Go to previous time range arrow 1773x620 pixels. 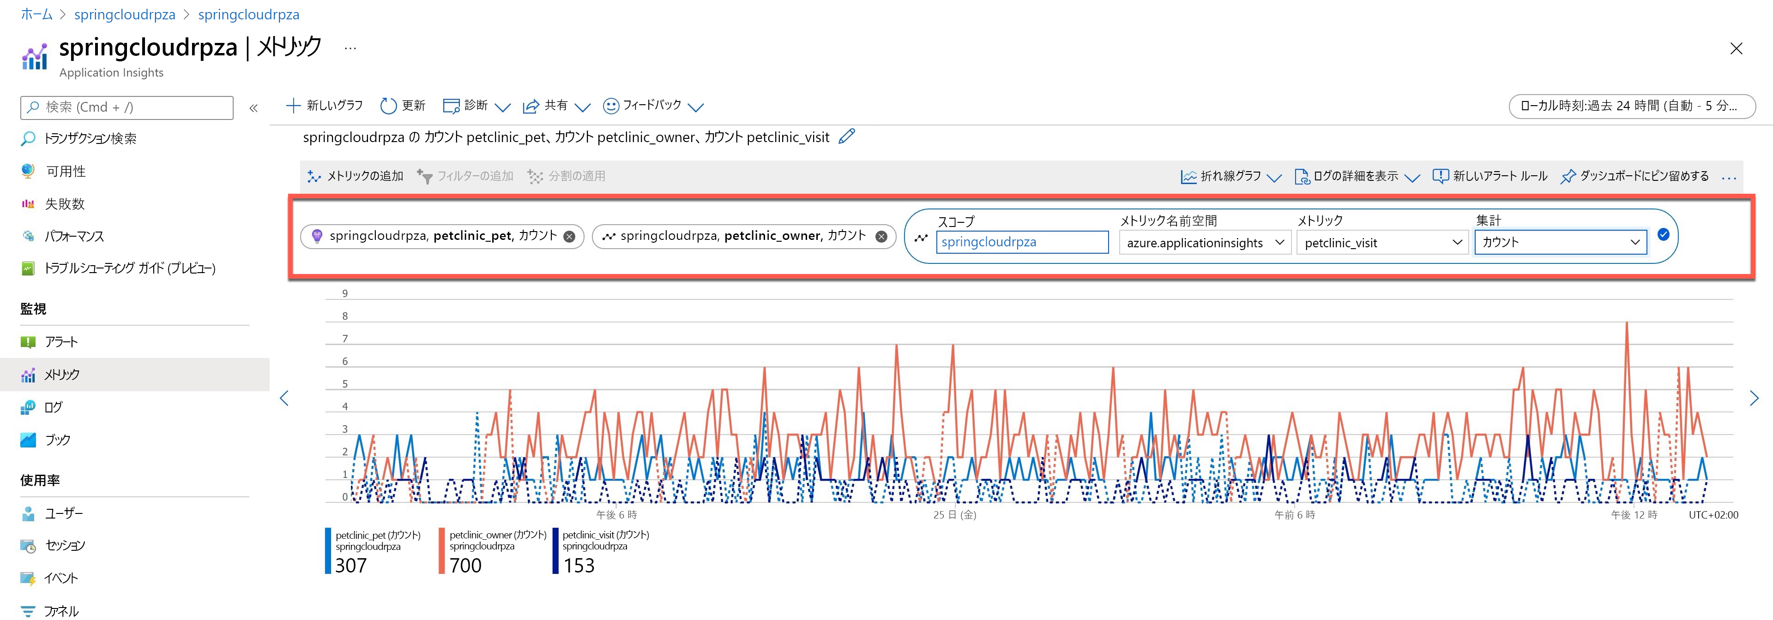[x=284, y=398]
